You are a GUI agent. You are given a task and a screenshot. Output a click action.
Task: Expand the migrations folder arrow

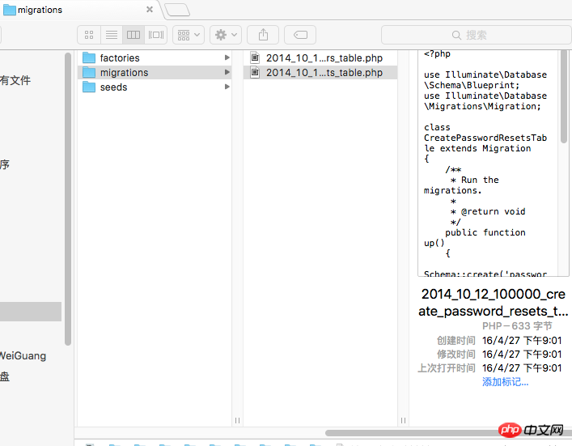point(227,72)
